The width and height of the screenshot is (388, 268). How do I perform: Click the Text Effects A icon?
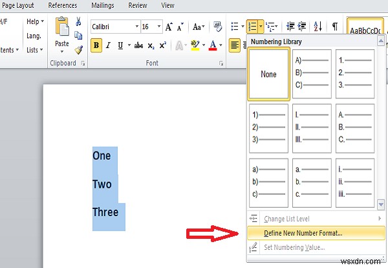pos(179,45)
